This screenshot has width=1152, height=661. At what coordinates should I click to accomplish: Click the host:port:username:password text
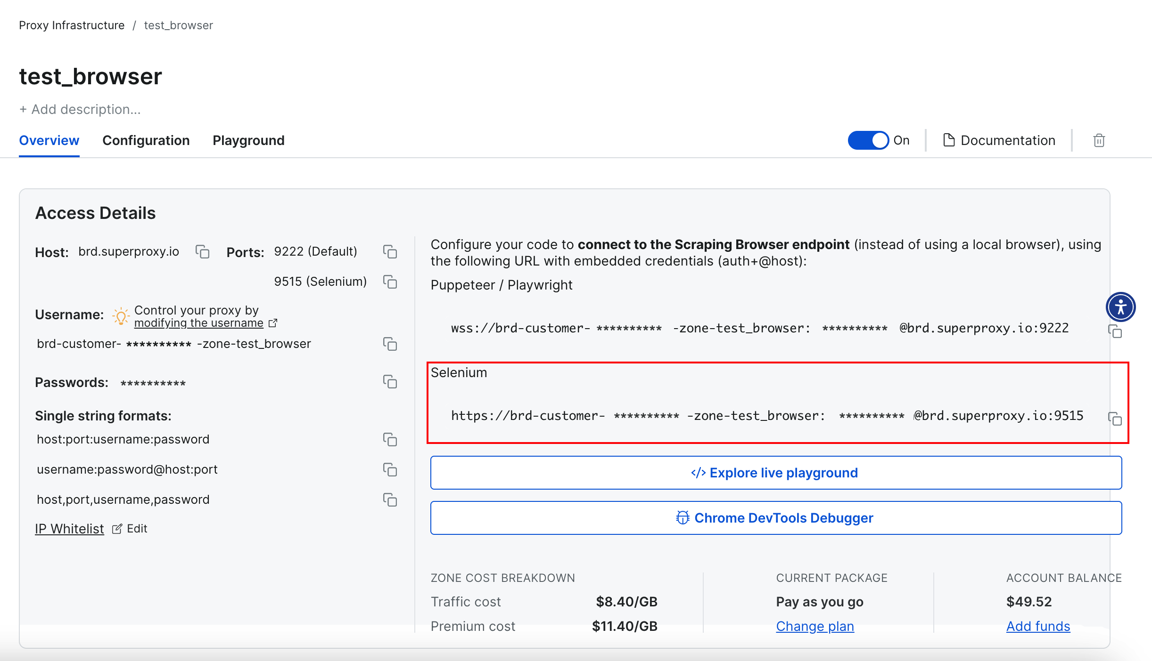tap(123, 439)
